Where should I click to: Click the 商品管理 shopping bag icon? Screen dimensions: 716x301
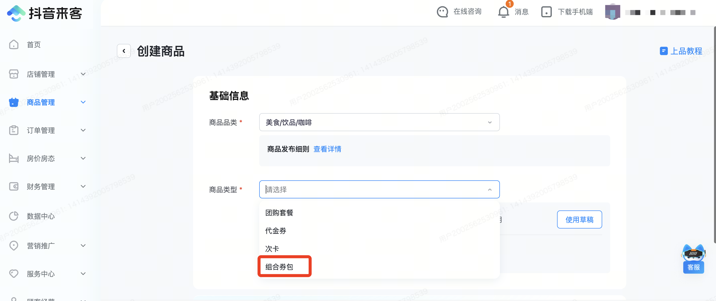point(14,102)
